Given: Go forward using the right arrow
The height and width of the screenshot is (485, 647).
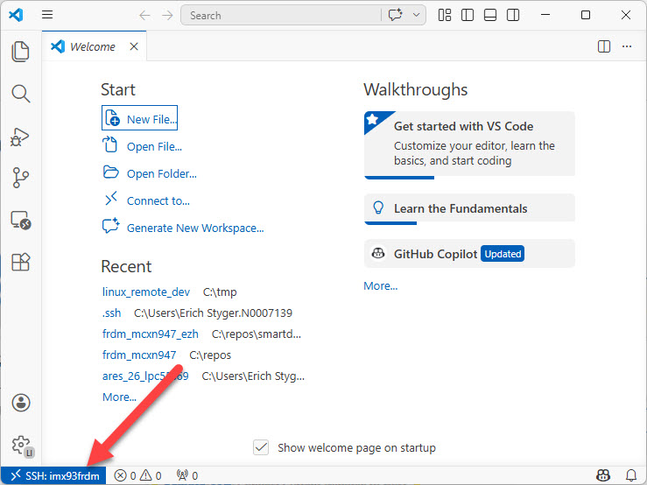Looking at the screenshot, I should pyautogui.click(x=167, y=15).
